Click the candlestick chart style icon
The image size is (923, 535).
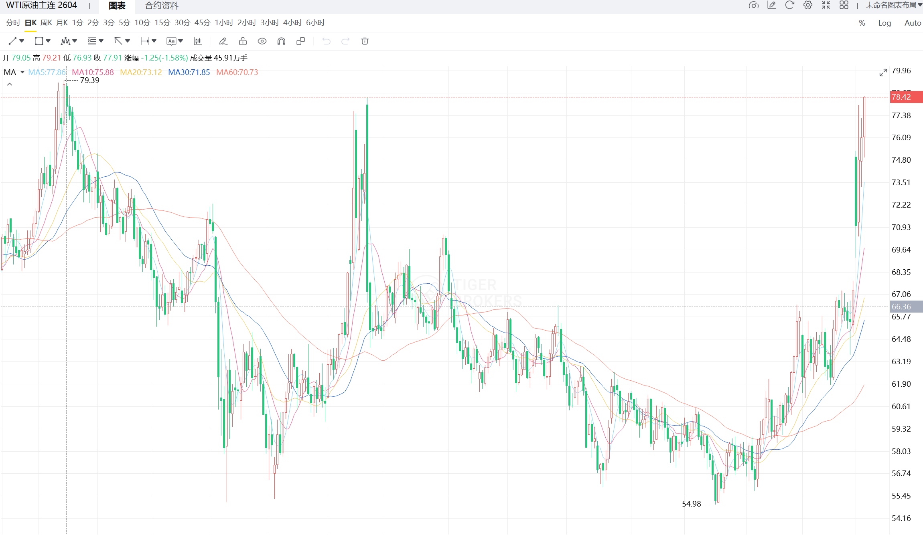tap(197, 41)
